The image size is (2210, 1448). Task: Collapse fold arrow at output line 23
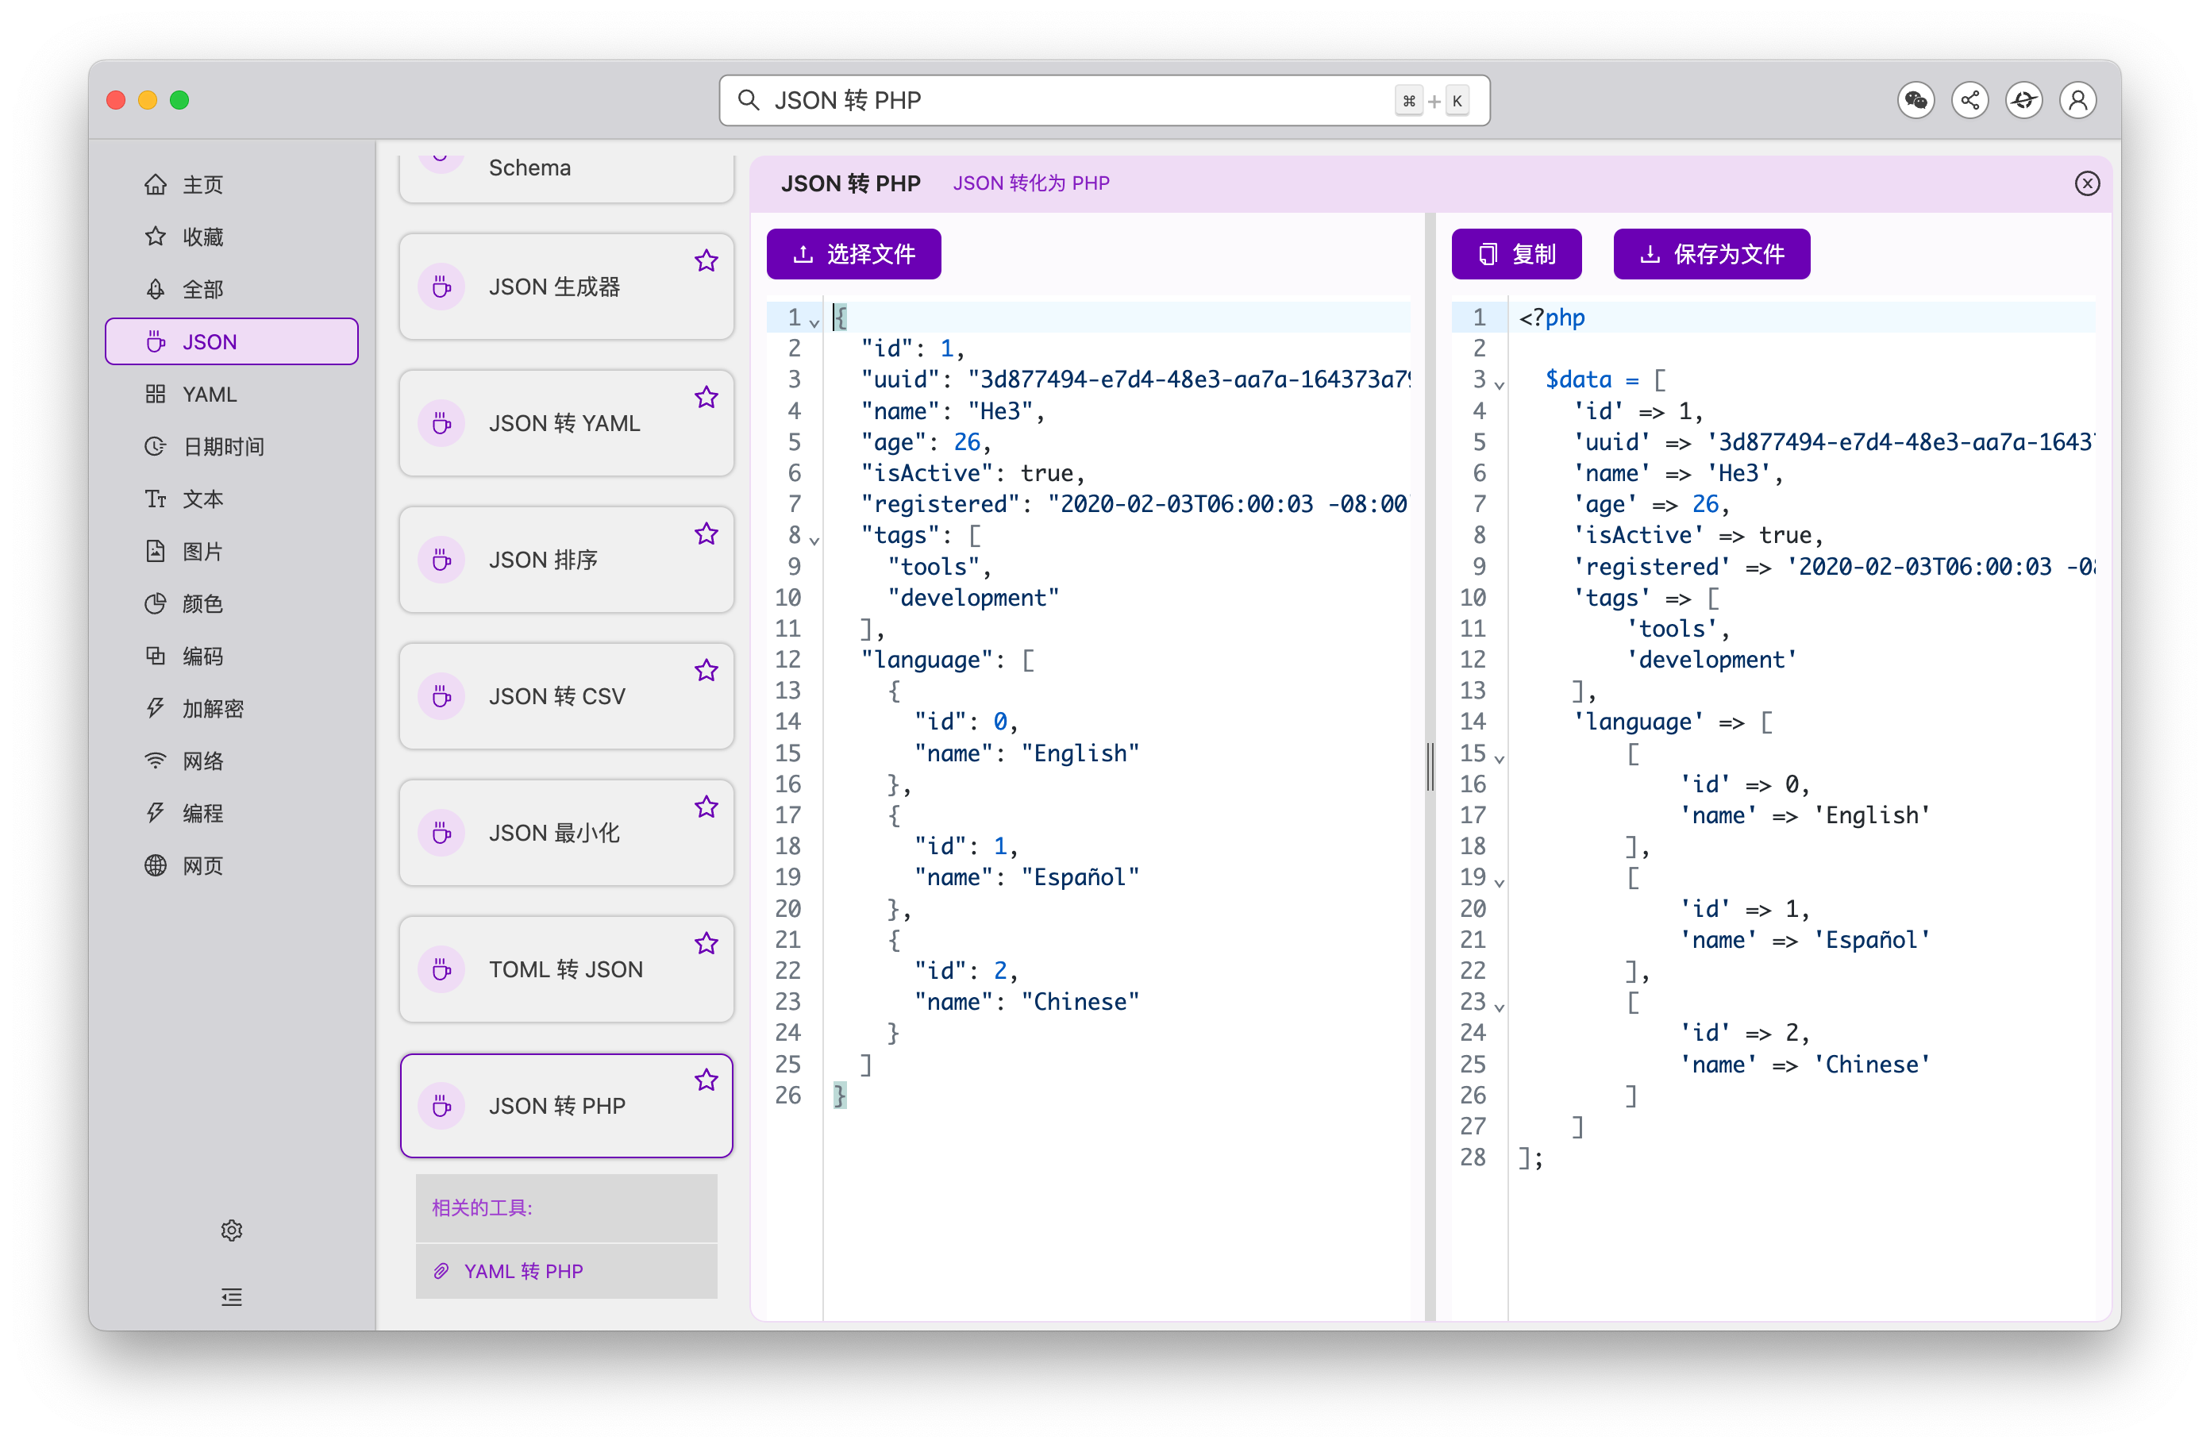tap(1499, 1006)
